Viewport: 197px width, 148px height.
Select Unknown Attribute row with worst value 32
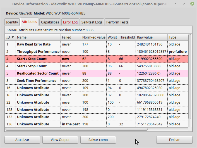point(97,95)
